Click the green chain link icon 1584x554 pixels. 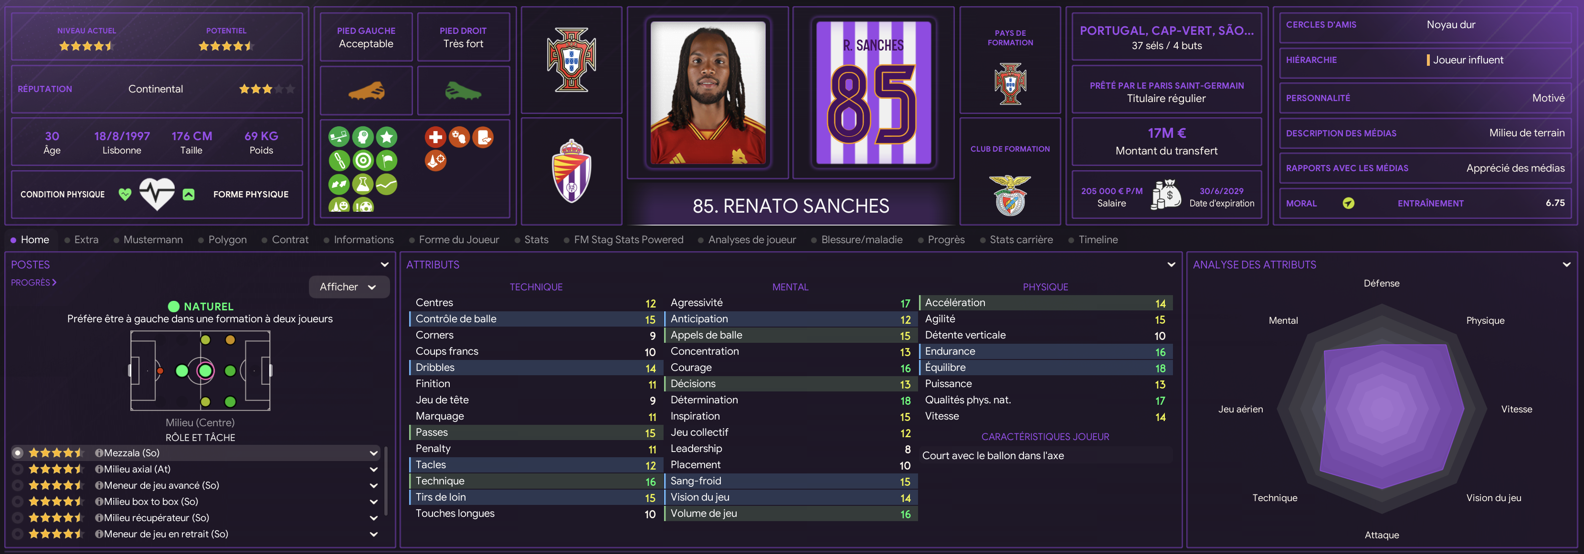[339, 161]
